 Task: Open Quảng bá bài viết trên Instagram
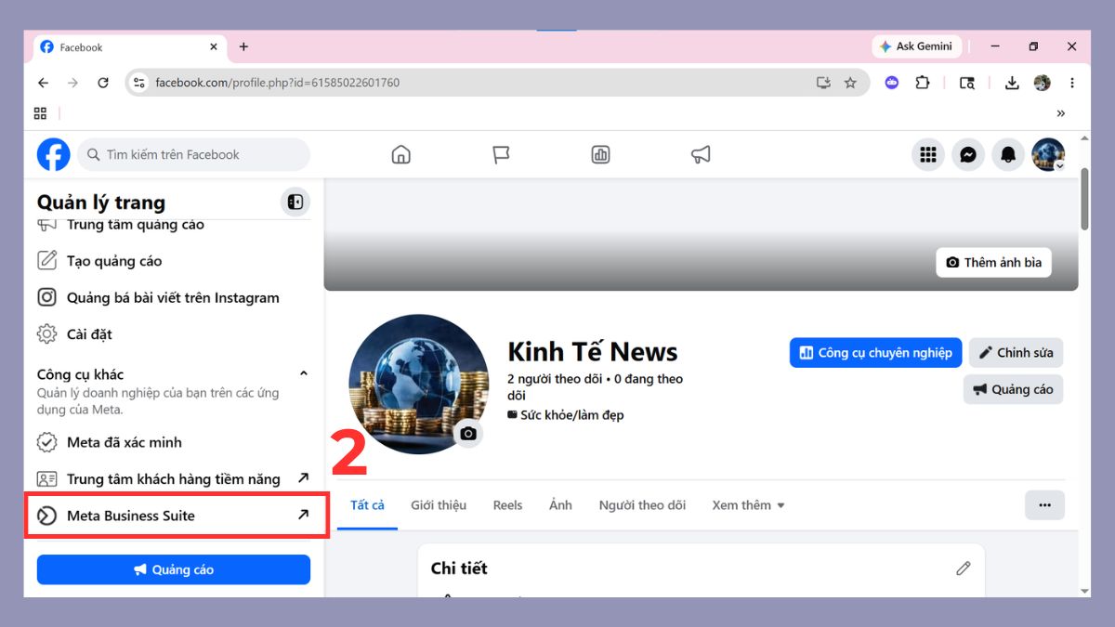point(174,298)
